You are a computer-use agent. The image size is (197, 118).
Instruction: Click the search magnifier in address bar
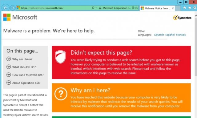pos(93,8)
